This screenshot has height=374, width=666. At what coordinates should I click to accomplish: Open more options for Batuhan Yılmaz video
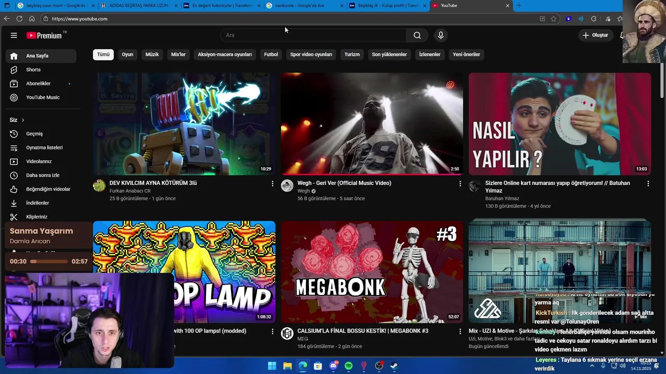click(648, 183)
